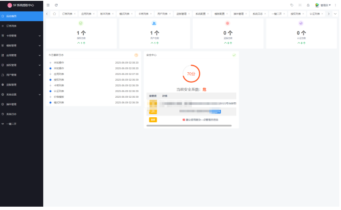This screenshot has width=341, height=210.
Task: Toggle the sidebar collapse hamburger icon
Action: 48,5
